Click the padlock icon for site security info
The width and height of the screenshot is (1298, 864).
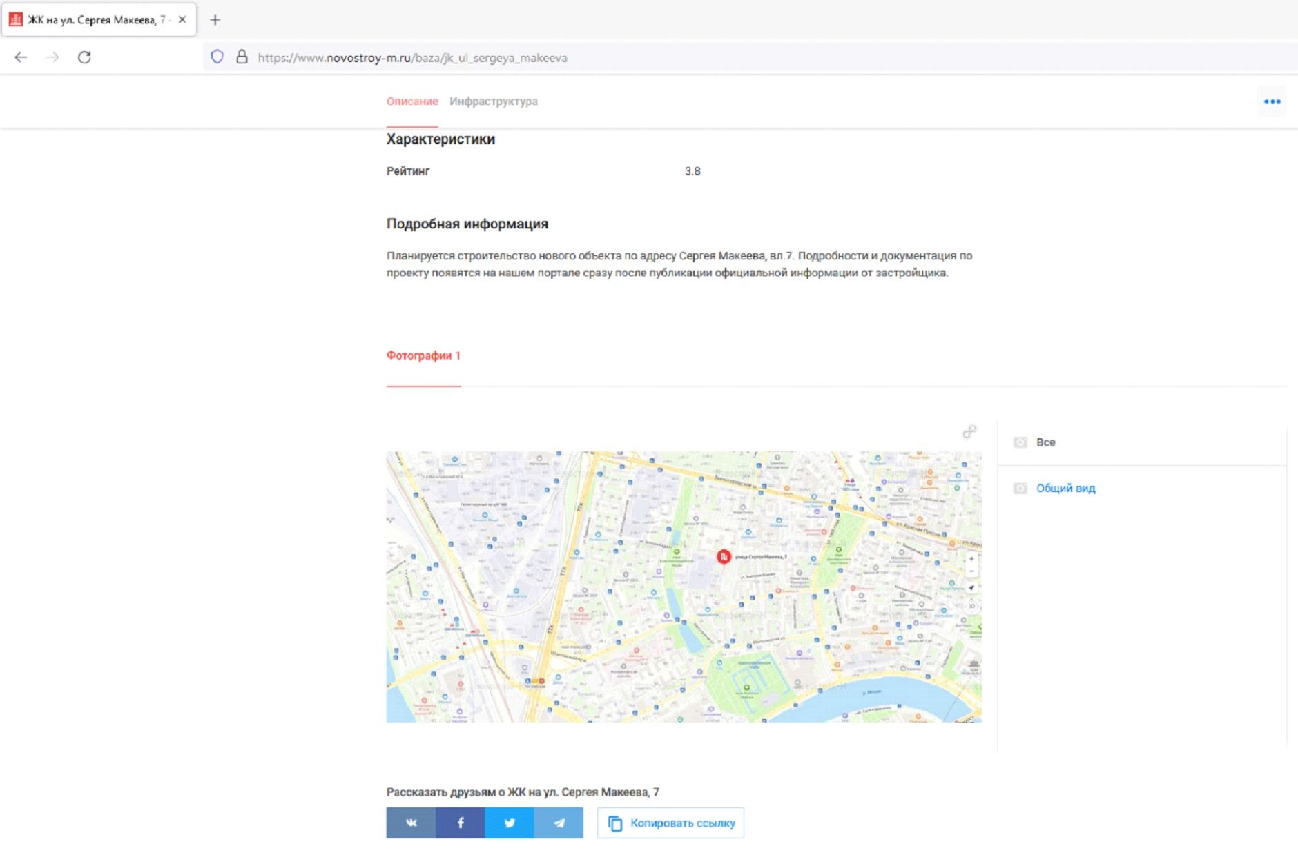241,57
